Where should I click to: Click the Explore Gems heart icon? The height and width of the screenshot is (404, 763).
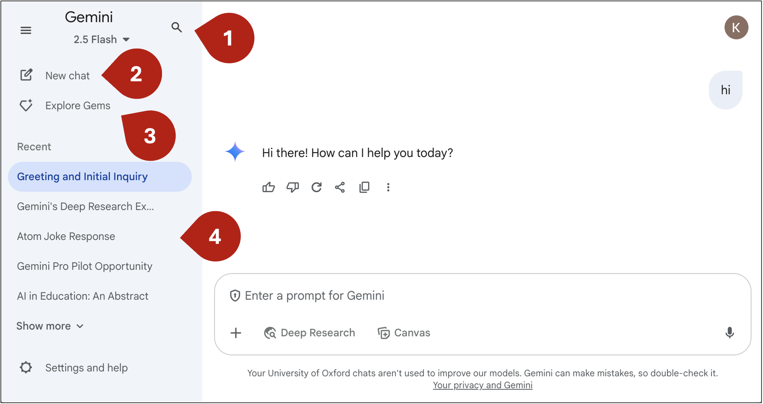(x=26, y=105)
